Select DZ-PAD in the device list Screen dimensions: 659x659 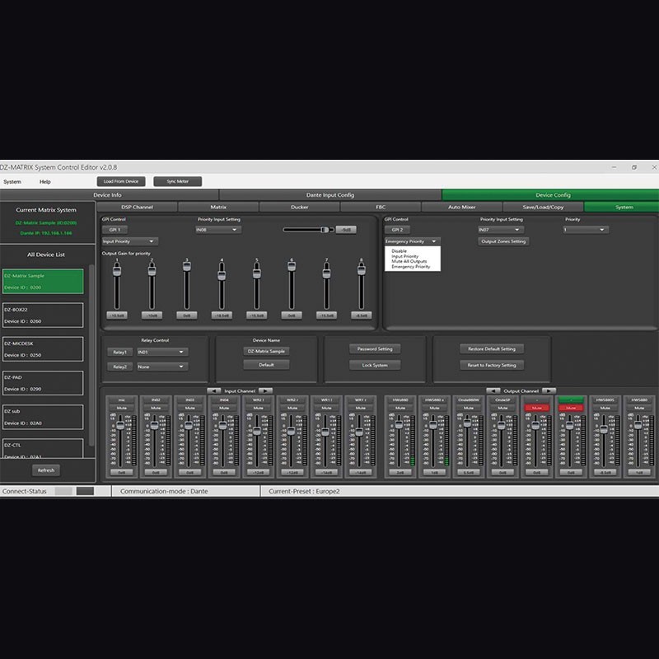click(x=43, y=383)
